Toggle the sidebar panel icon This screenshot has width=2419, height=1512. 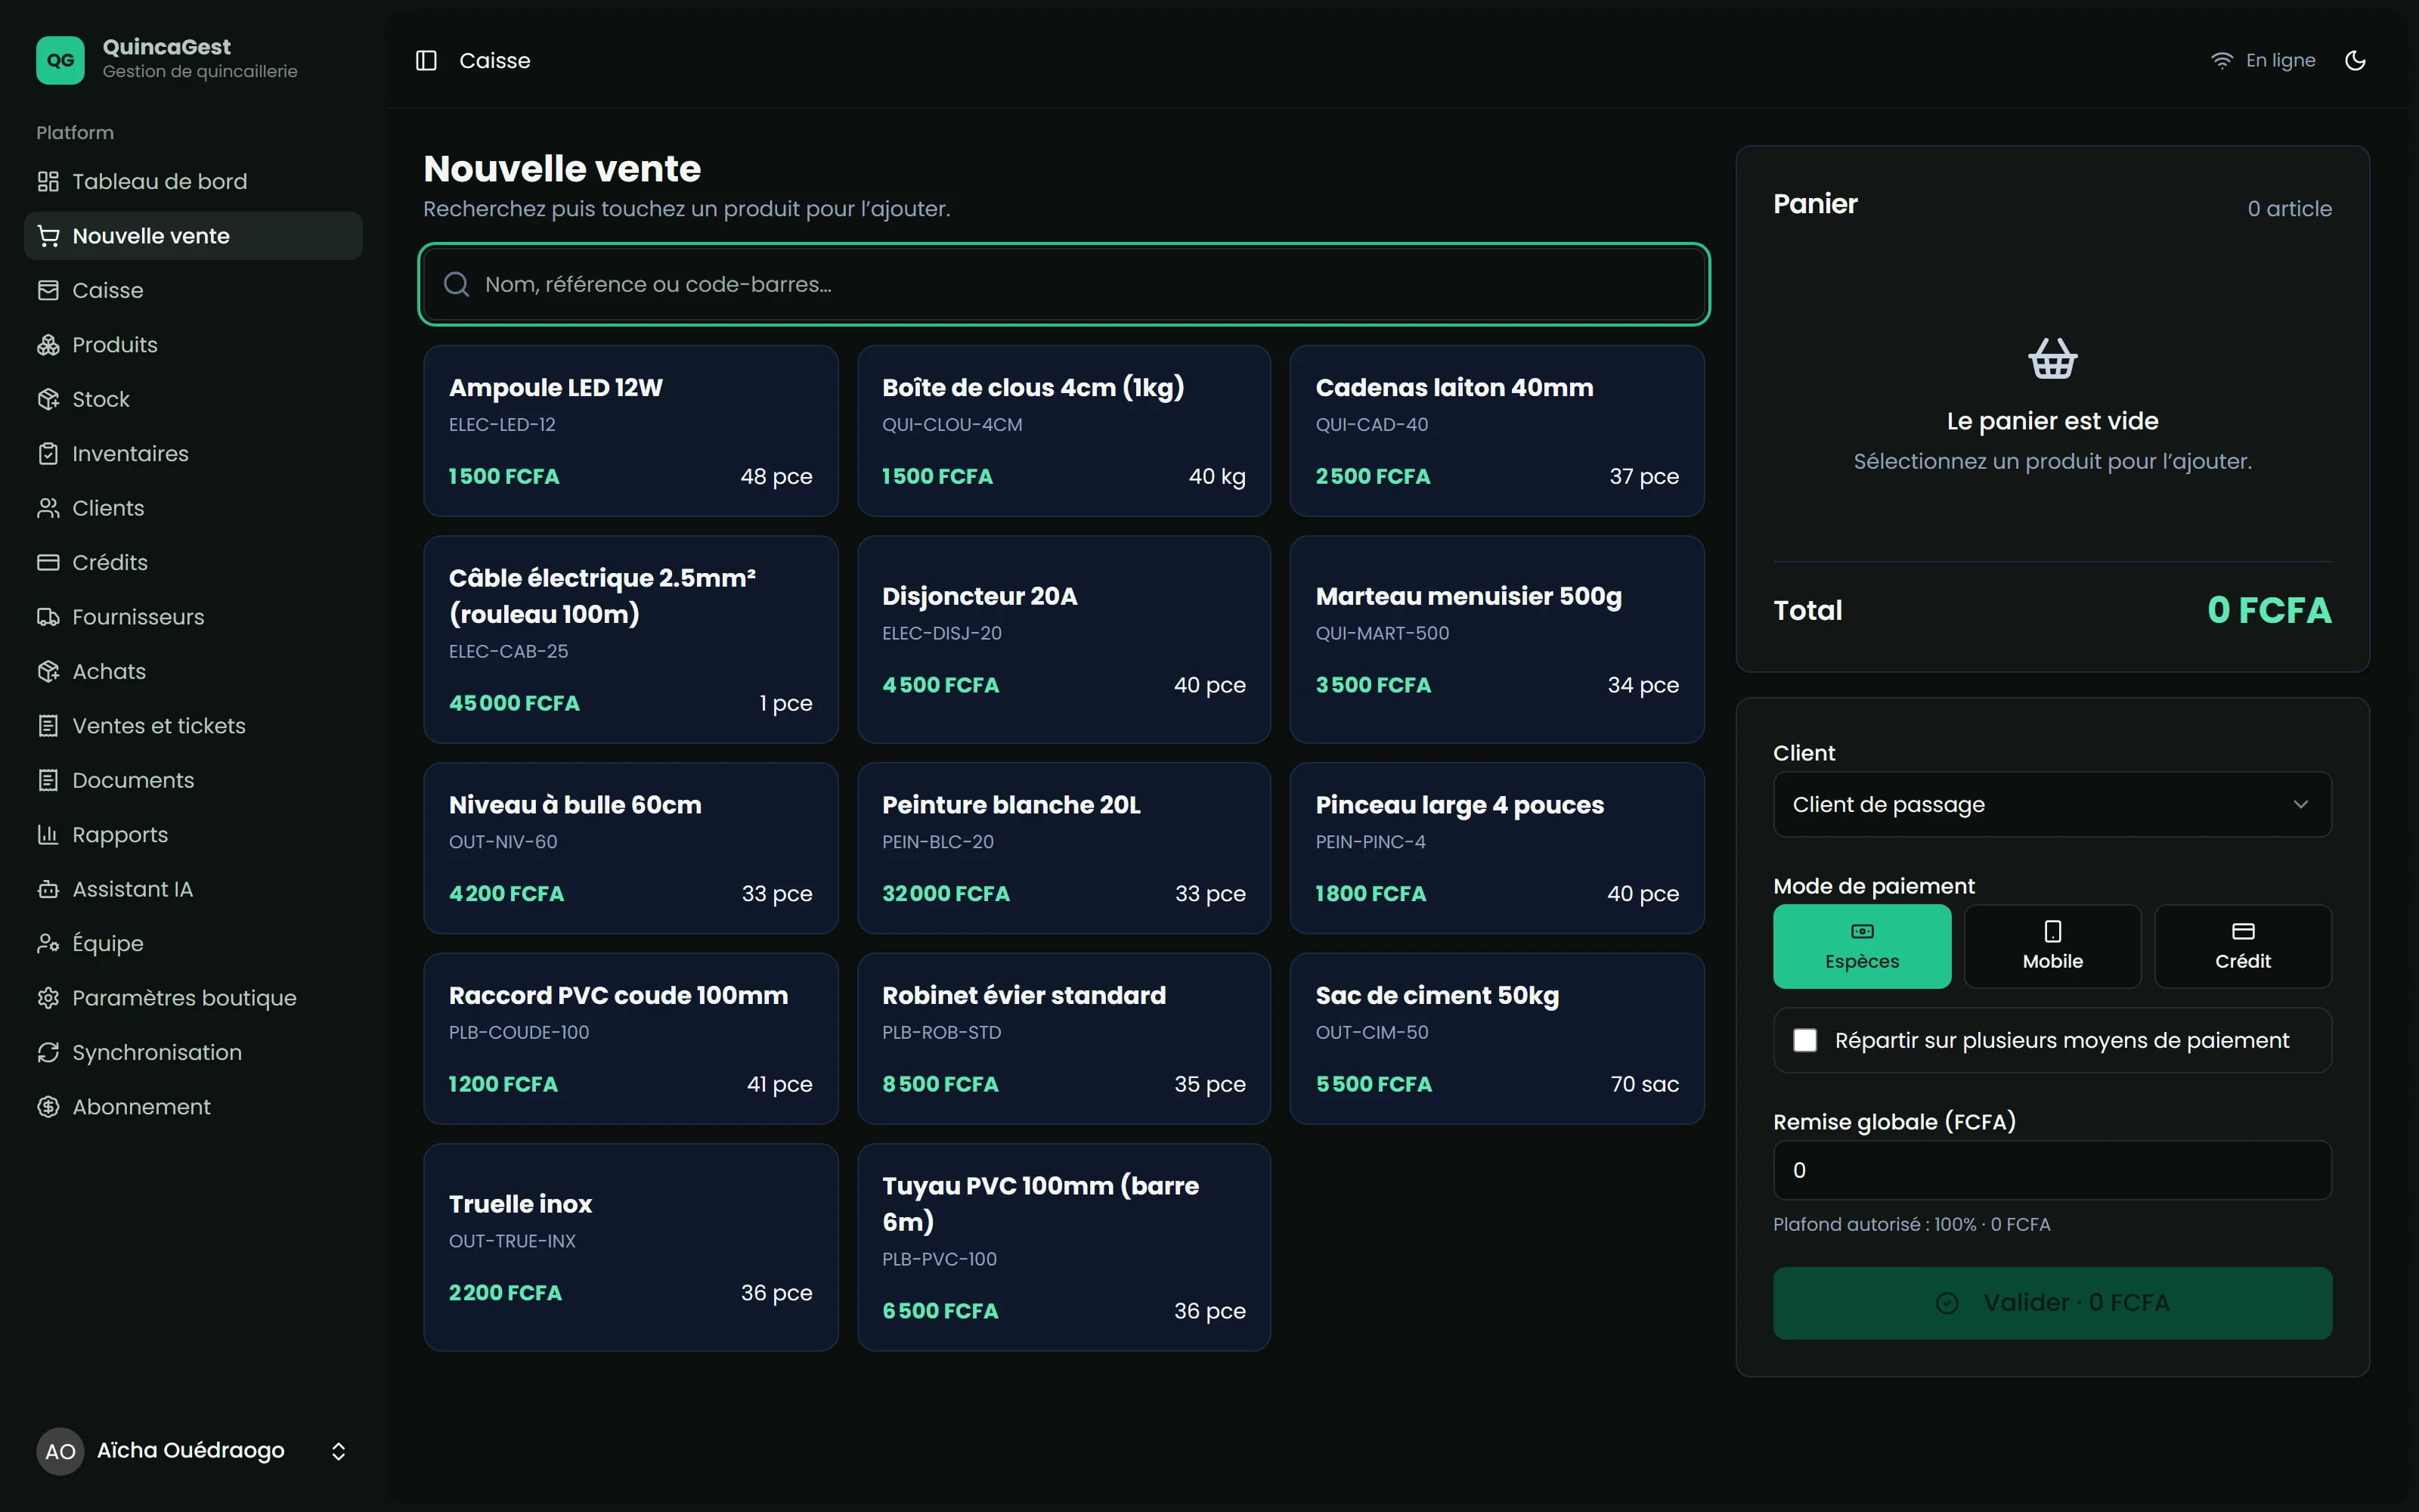coord(426,61)
